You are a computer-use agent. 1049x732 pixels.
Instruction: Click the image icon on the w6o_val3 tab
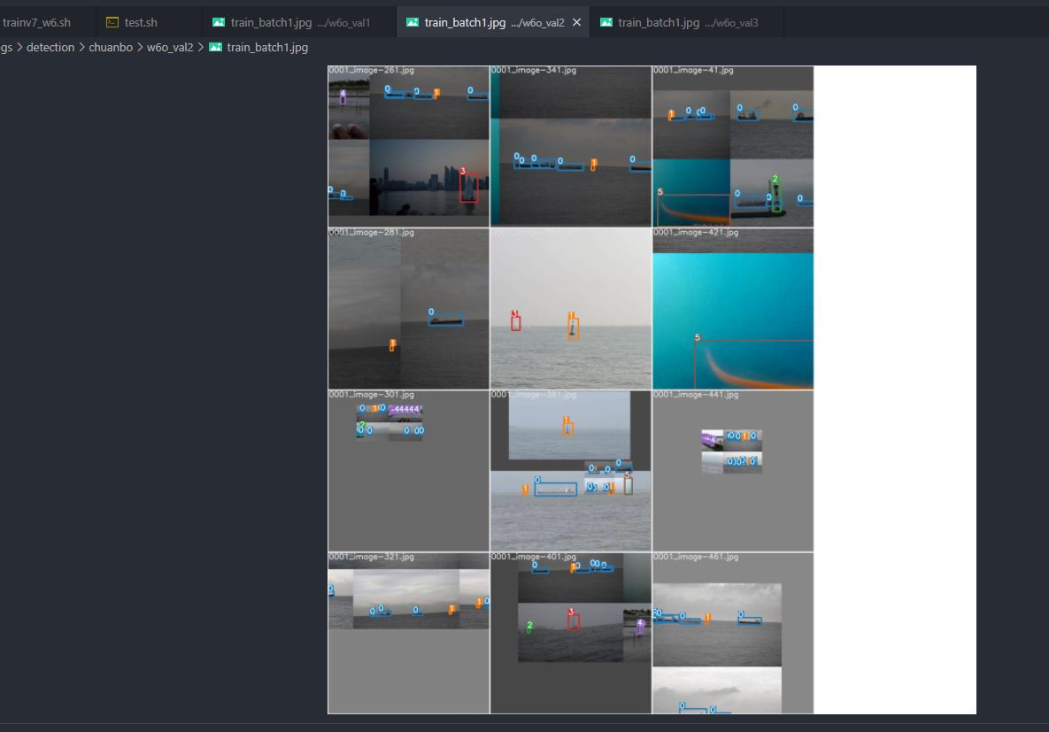tap(606, 22)
